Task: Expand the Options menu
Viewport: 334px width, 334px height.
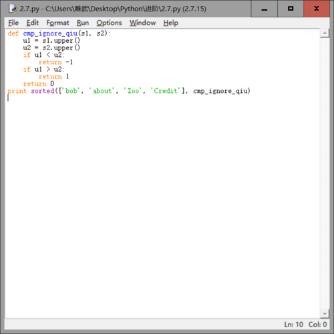Action: (x=109, y=23)
